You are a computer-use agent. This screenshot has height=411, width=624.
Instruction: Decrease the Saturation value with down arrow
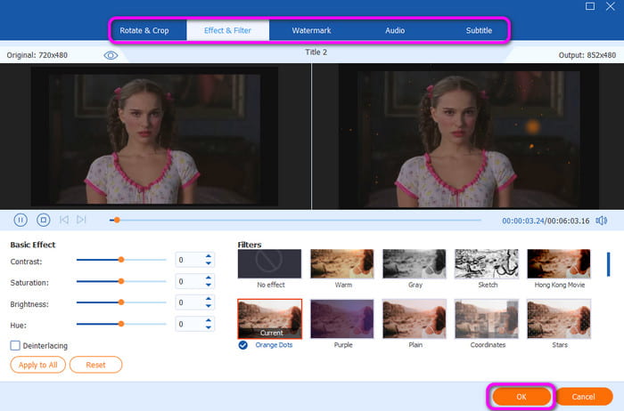tap(208, 285)
